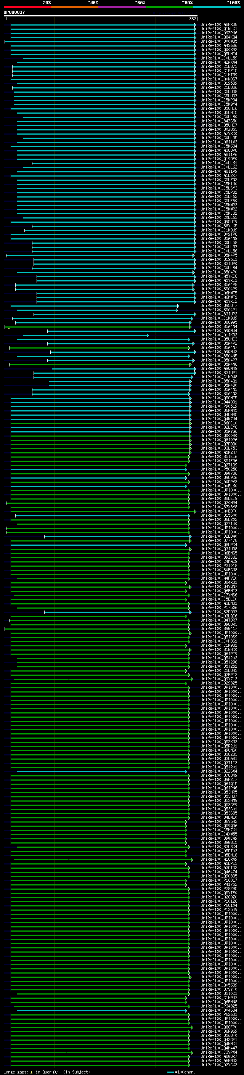The height and width of the screenshot is (1075, 244).
Task: Click the UniRef100_Q9ZSW2 label
Action: 218,557
